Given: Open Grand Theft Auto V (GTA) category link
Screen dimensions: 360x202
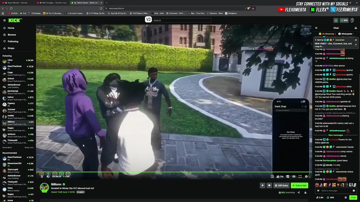Looking at the screenshot, I should point(63,192).
